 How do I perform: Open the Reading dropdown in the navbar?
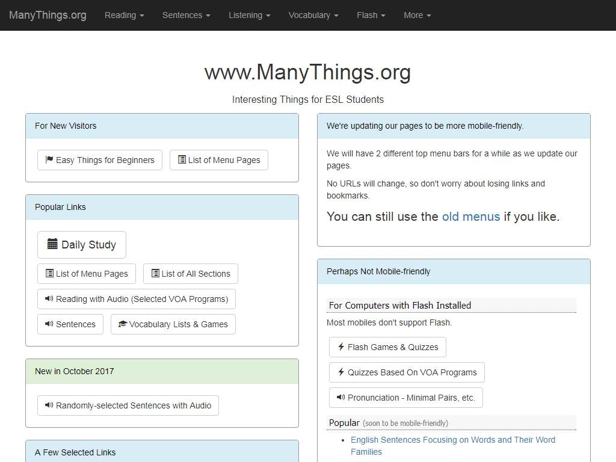tap(124, 15)
